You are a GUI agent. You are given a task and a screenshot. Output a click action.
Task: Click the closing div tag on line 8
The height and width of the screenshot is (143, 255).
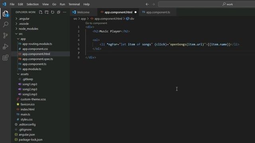click(90, 57)
